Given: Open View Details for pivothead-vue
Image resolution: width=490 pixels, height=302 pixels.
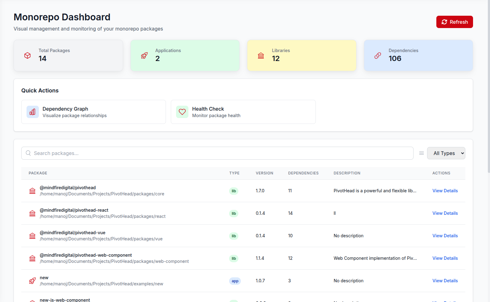Looking at the screenshot, I should click(x=445, y=236).
